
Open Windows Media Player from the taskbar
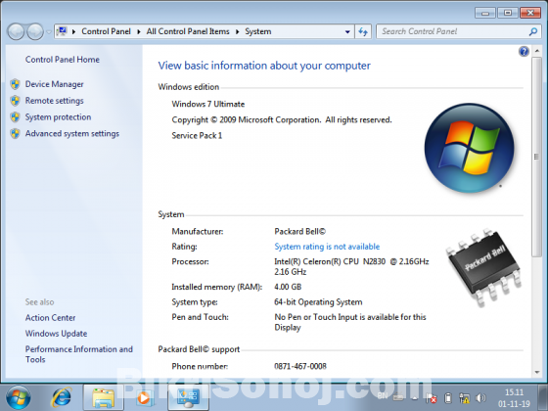point(144,397)
